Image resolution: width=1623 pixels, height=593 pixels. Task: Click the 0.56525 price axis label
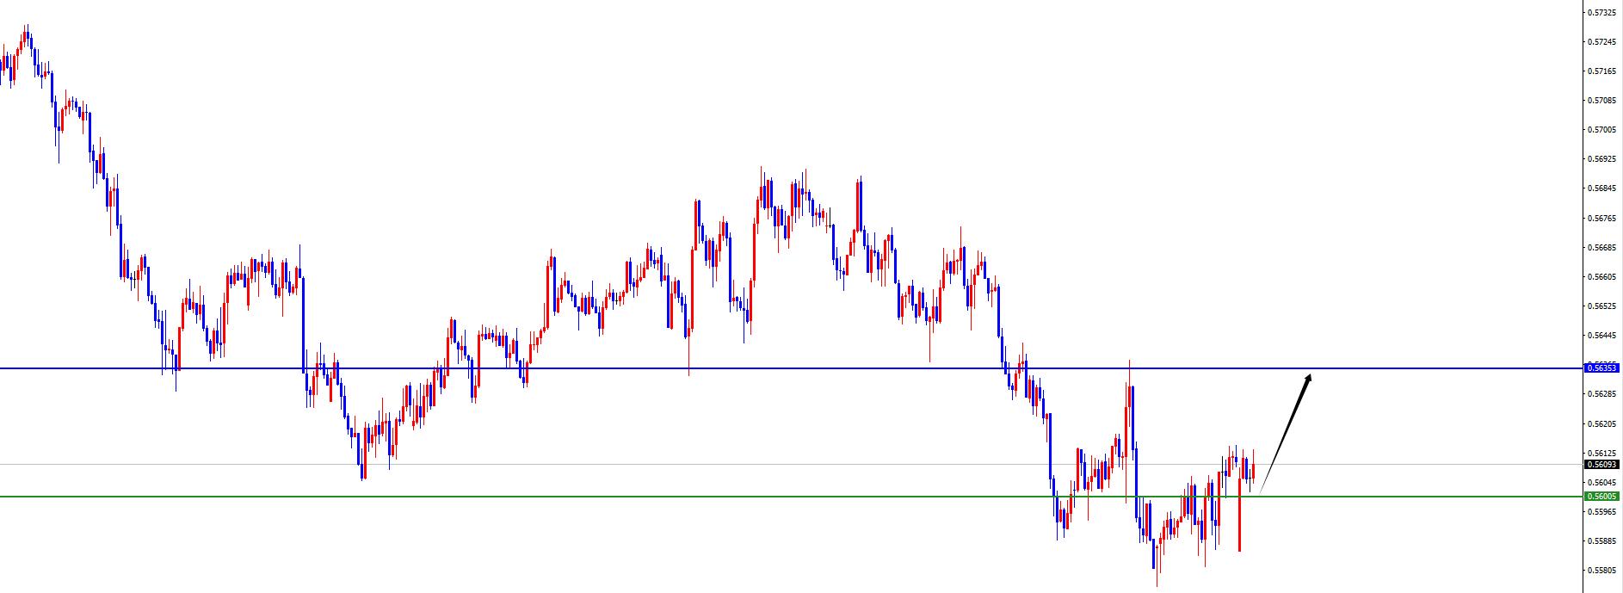pos(1601,306)
